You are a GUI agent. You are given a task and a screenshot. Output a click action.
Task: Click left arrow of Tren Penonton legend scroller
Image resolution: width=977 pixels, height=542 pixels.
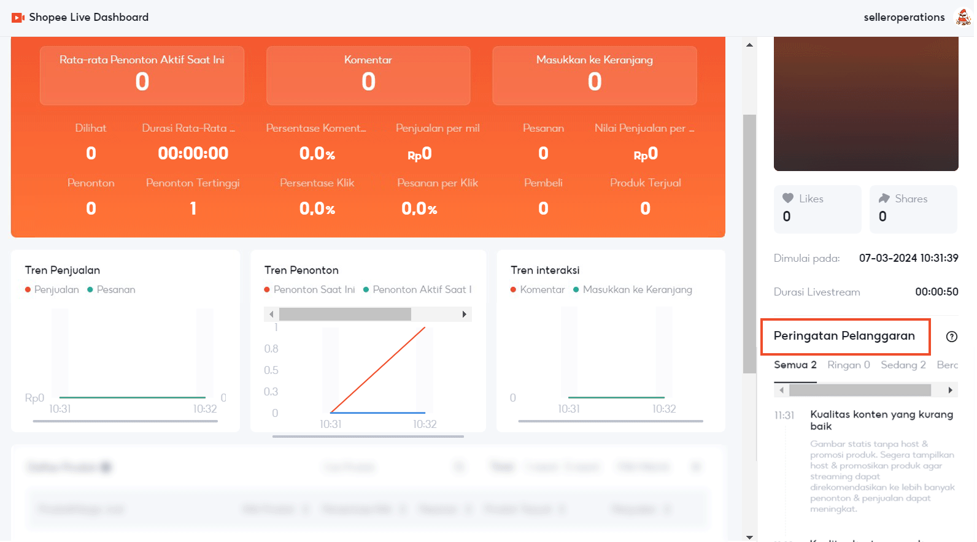pos(271,315)
